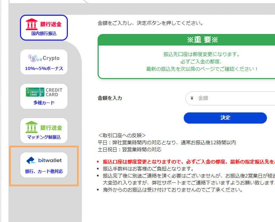Click the 金額を入力 label
275x222 pixels.
[x=110, y=98]
